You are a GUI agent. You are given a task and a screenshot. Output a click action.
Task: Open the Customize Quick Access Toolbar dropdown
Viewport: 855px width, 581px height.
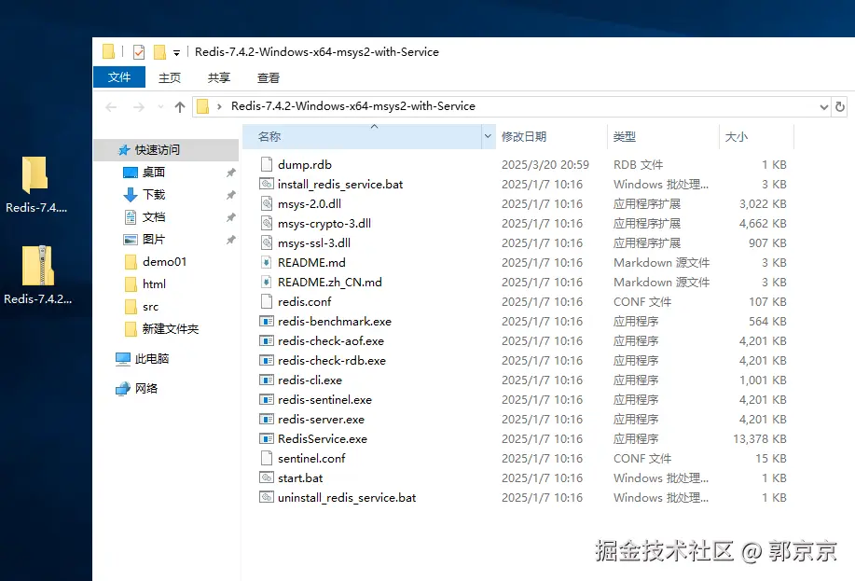pos(176,53)
